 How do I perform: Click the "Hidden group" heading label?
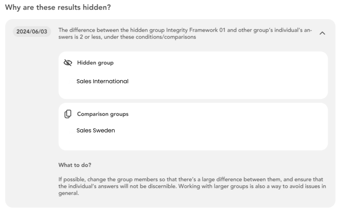(95, 63)
